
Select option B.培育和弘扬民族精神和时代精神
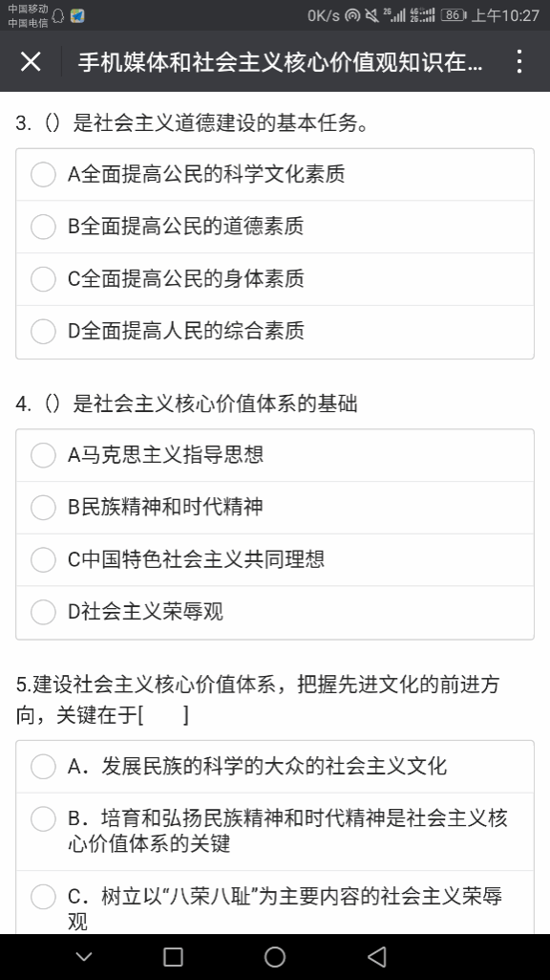[x=275, y=832]
